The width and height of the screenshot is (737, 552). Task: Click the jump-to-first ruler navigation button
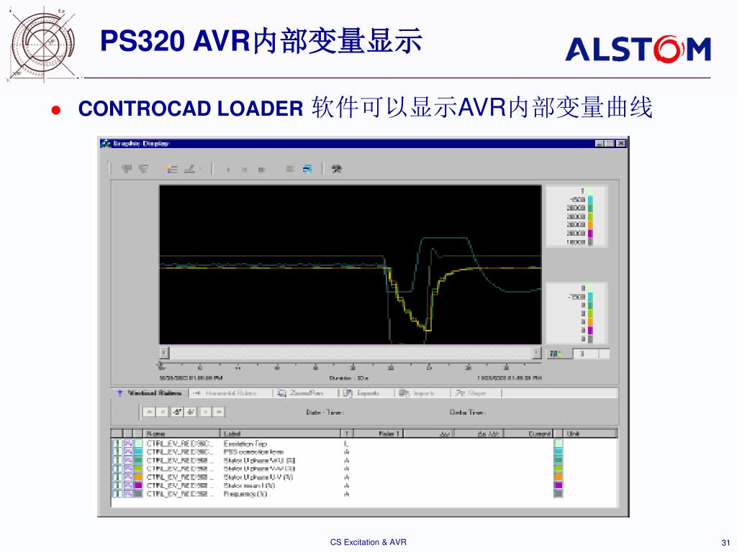148,412
